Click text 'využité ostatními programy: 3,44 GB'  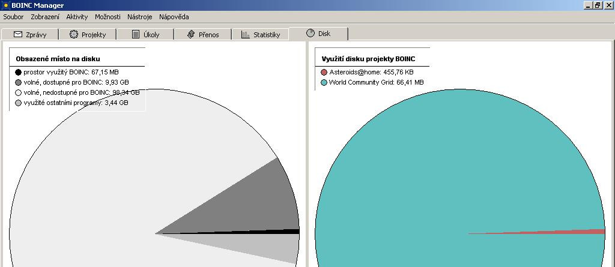(76, 103)
